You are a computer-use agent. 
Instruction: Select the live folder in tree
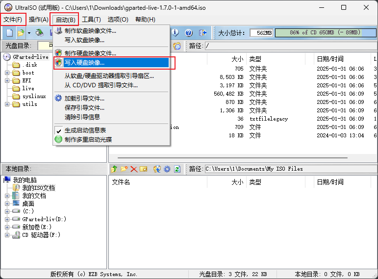pyautogui.click(x=28, y=88)
